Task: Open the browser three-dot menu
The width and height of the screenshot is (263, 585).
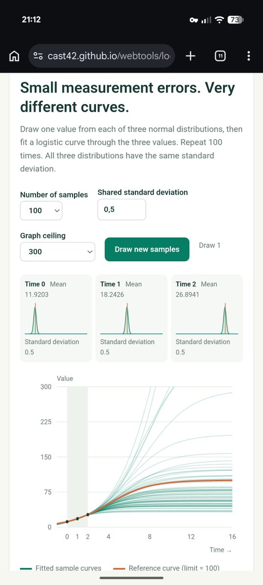Action: 249,56
